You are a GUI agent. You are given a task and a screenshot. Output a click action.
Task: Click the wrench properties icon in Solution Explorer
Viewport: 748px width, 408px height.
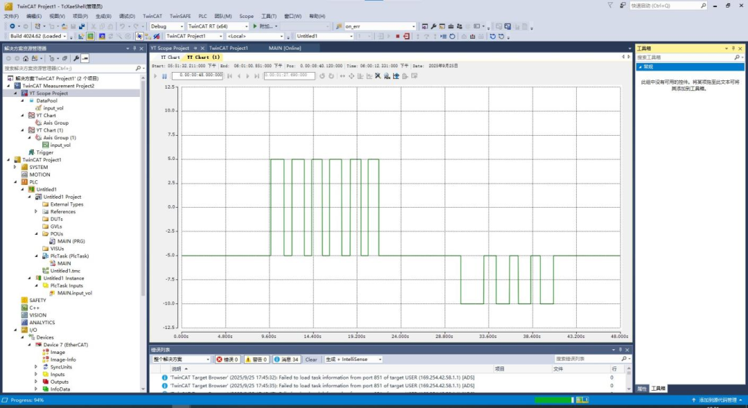tap(76, 58)
